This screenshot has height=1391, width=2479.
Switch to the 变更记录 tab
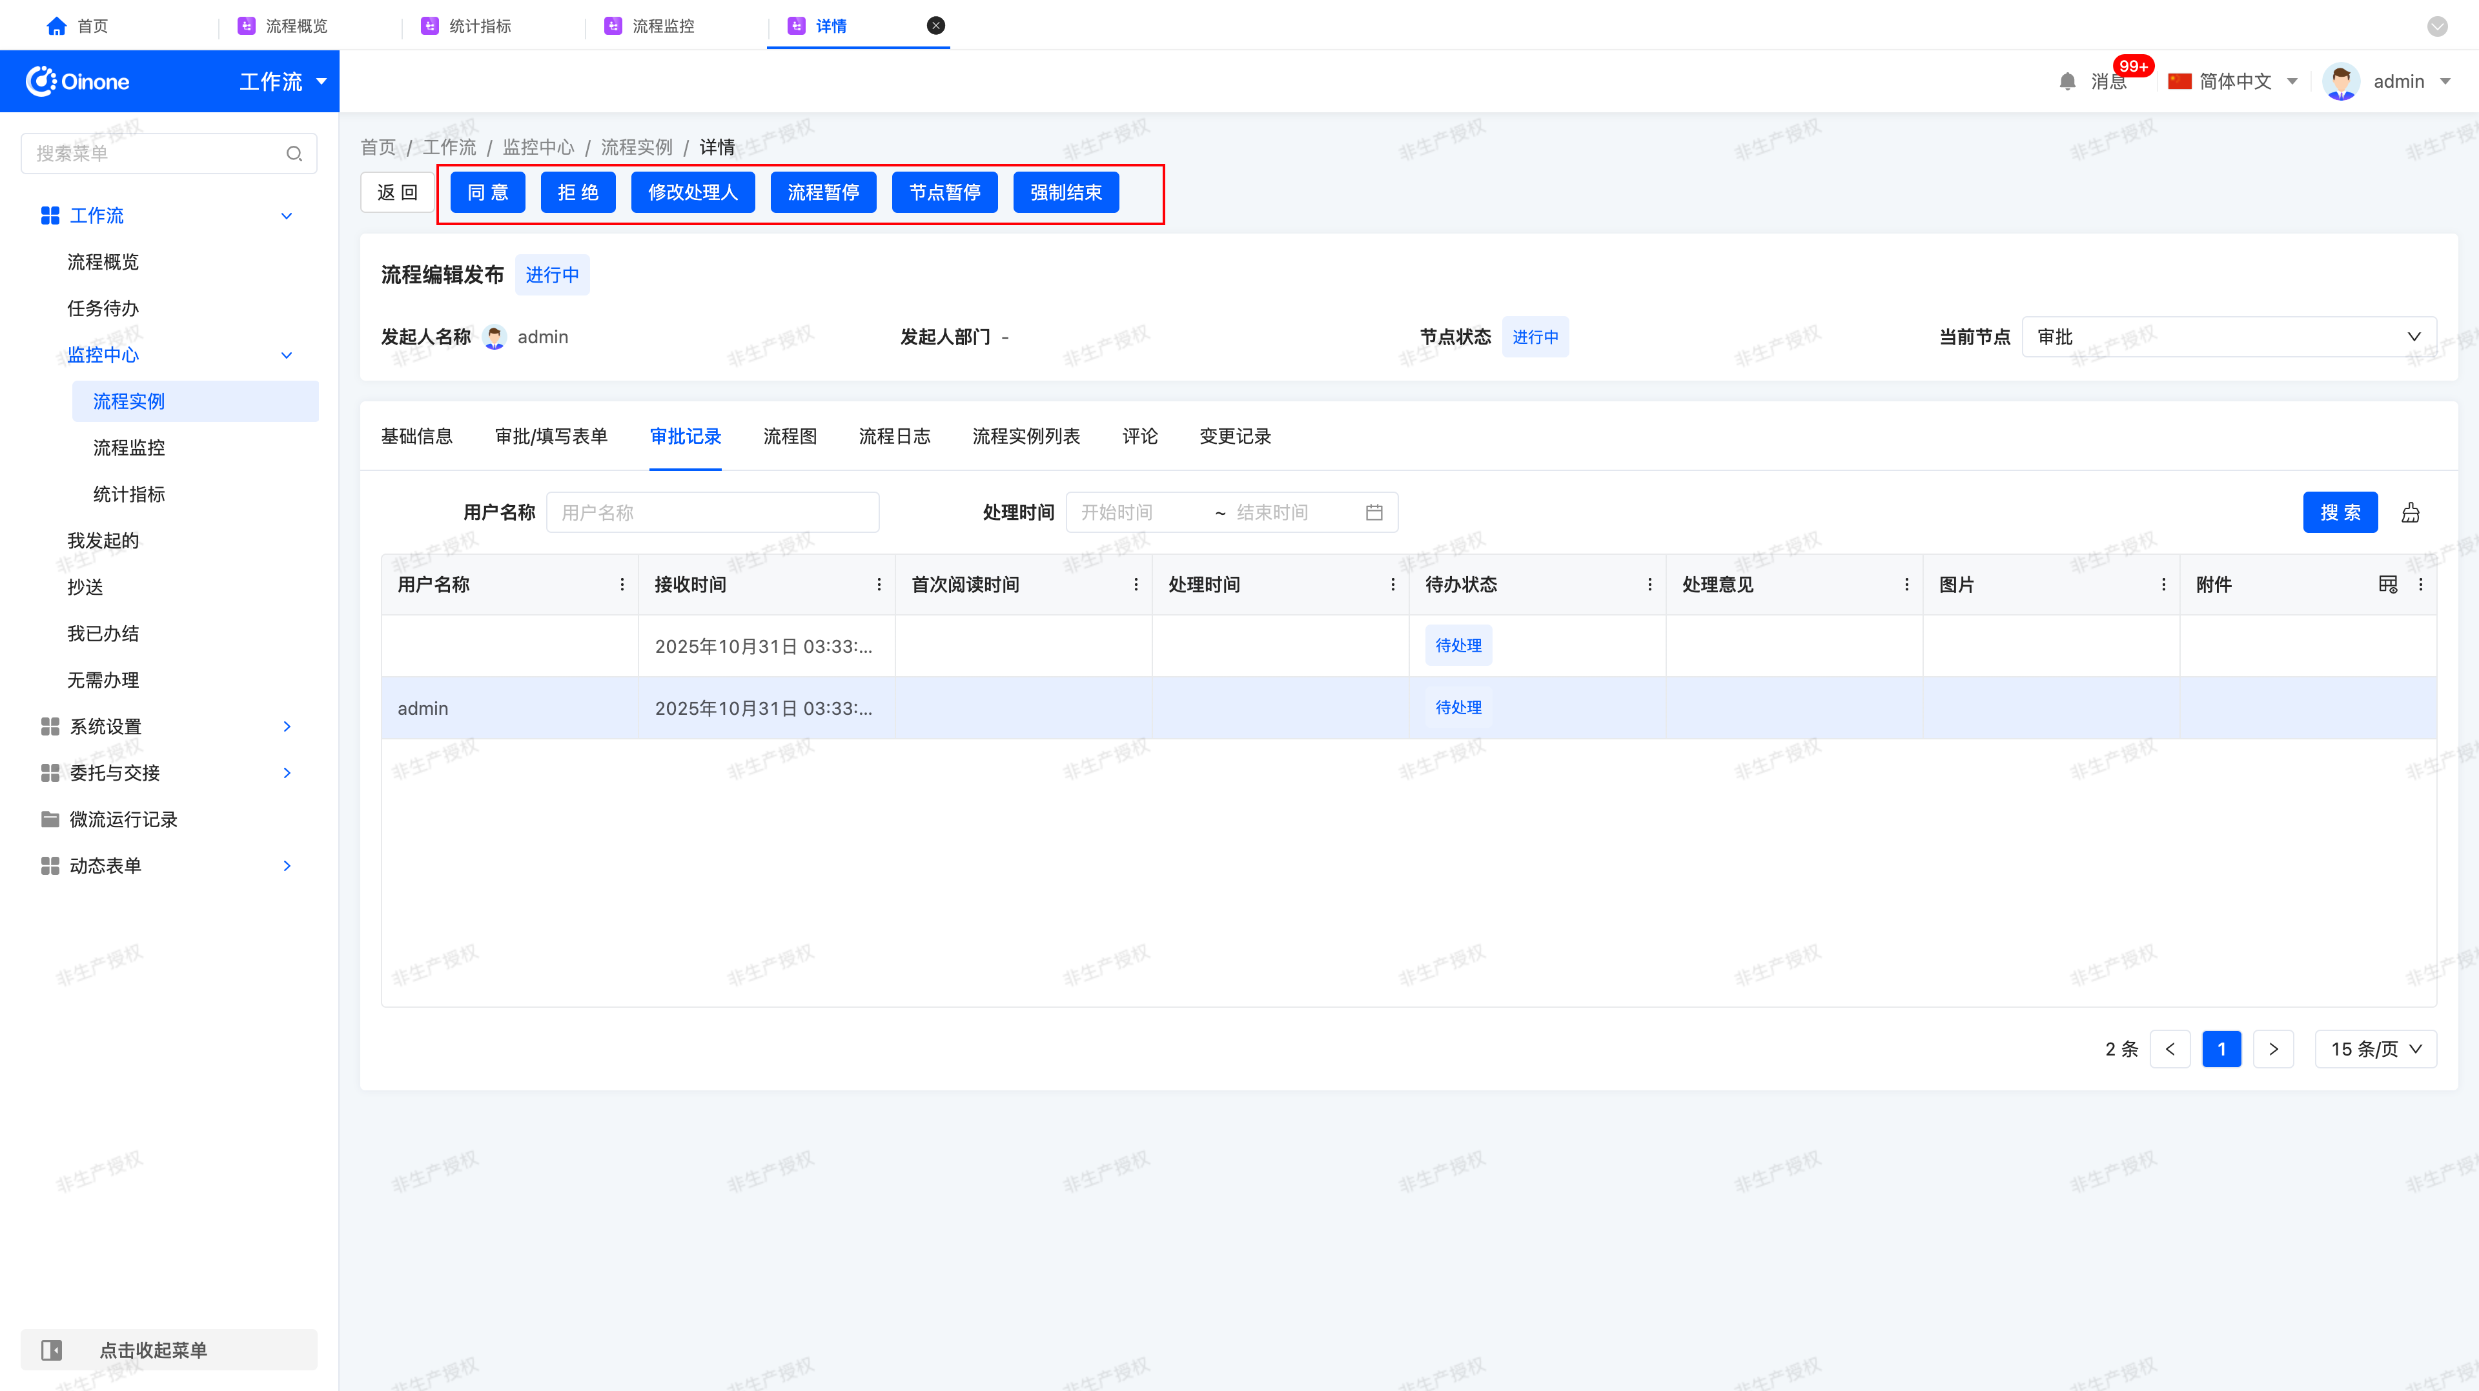point(1235,437)
